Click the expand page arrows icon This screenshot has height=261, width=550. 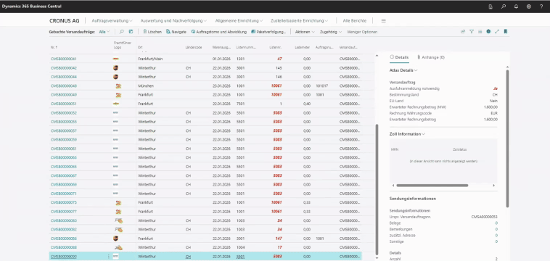(497, 31)
